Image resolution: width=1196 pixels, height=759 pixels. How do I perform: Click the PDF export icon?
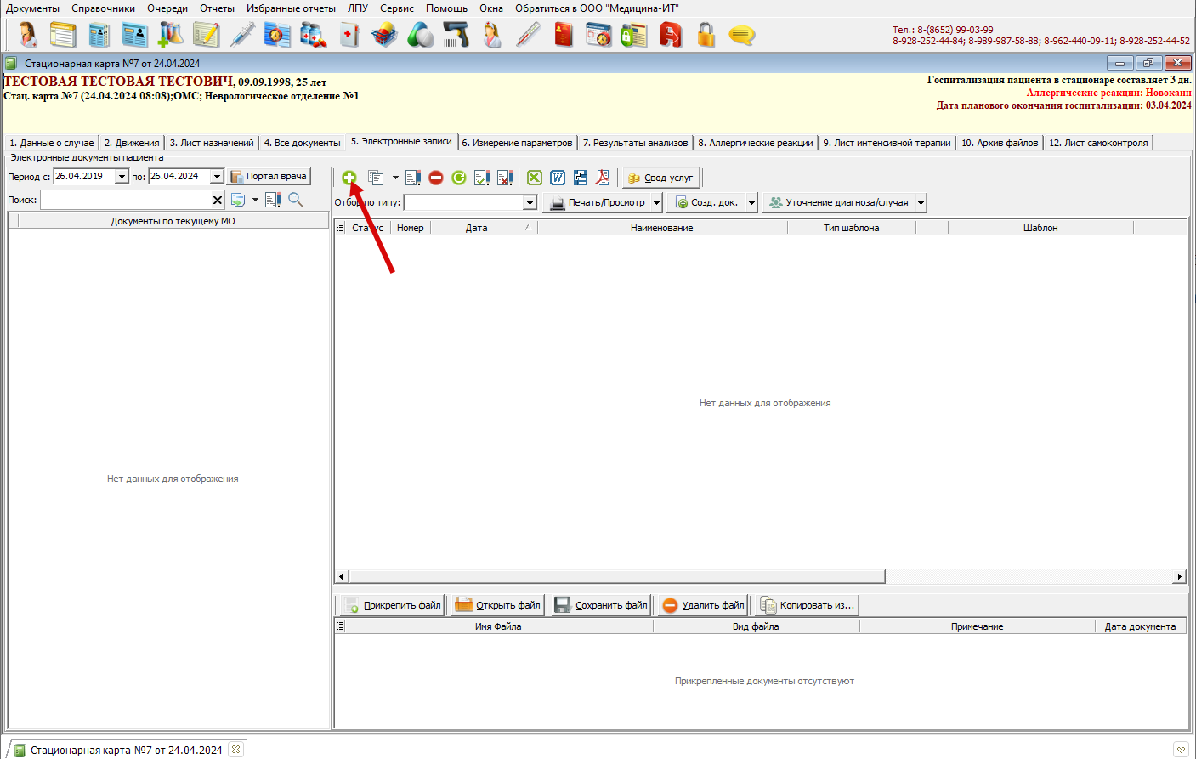tap(603, 178)
